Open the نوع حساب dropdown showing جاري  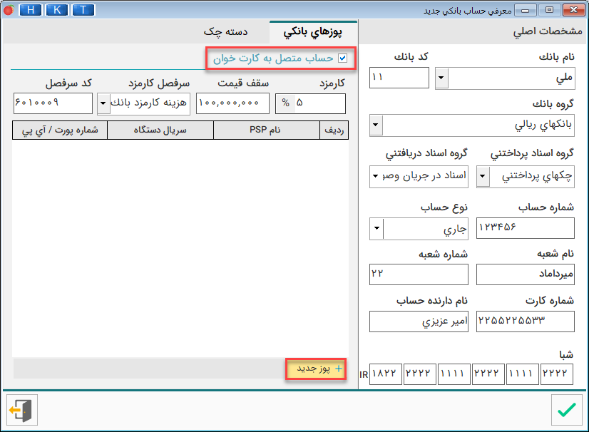coord(376,229)
